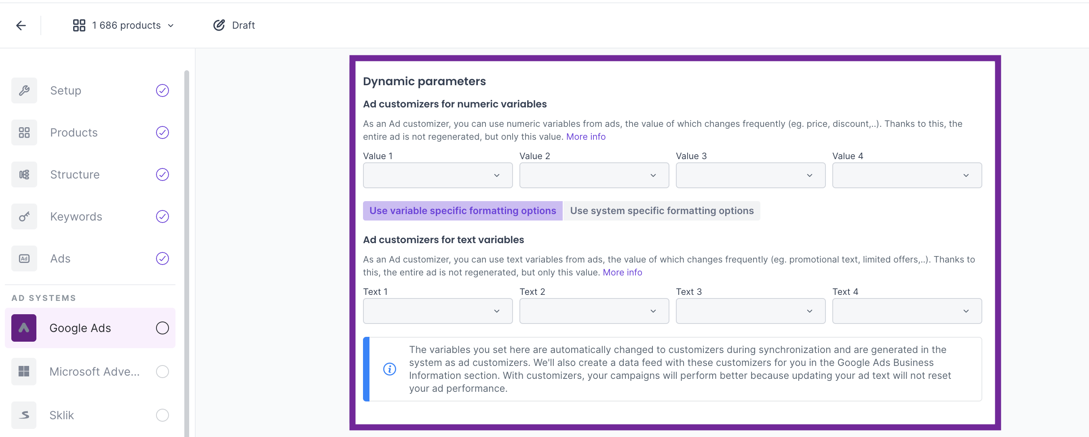Image resolution: width=1089 pixels, height=437 pixels.
Task: Open the Value 1 dropdown
Action: pos(437,175)
